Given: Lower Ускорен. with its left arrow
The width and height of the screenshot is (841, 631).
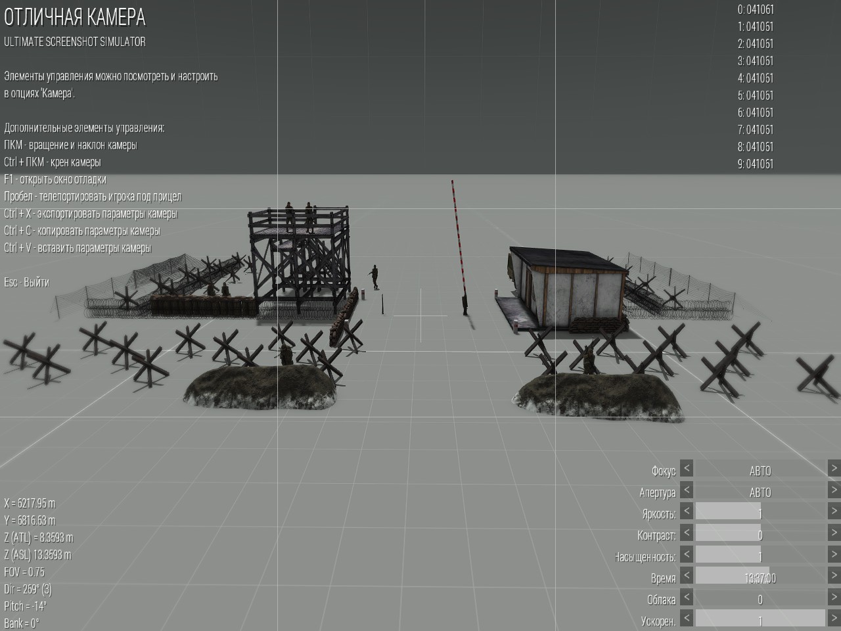Looking at the screenshot, I should point(686,619).
